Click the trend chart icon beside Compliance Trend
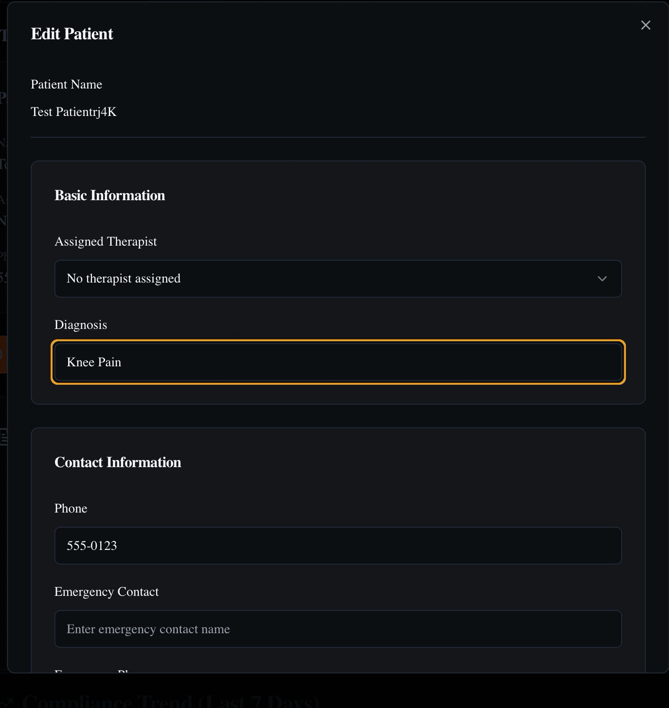669x708 pixels. (x=7, y=701)
